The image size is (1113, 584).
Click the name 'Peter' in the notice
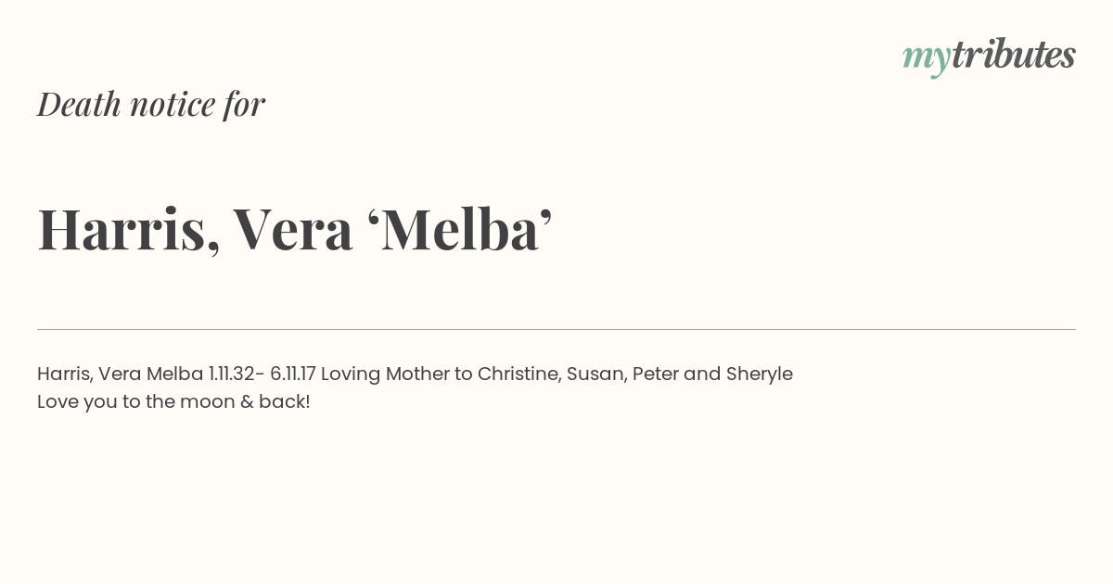coord(655,374)
